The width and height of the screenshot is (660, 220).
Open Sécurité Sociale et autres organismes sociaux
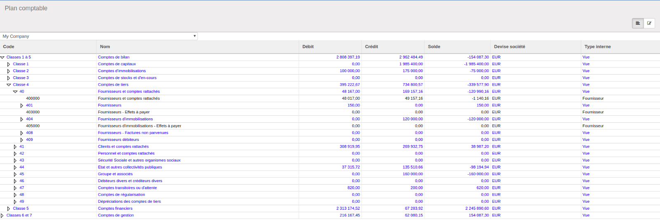point(139,160)
